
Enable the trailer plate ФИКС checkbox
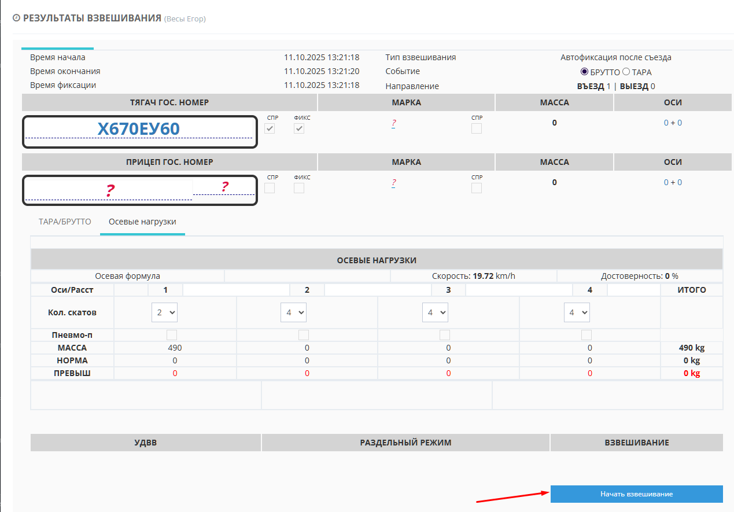coord(299,188)
